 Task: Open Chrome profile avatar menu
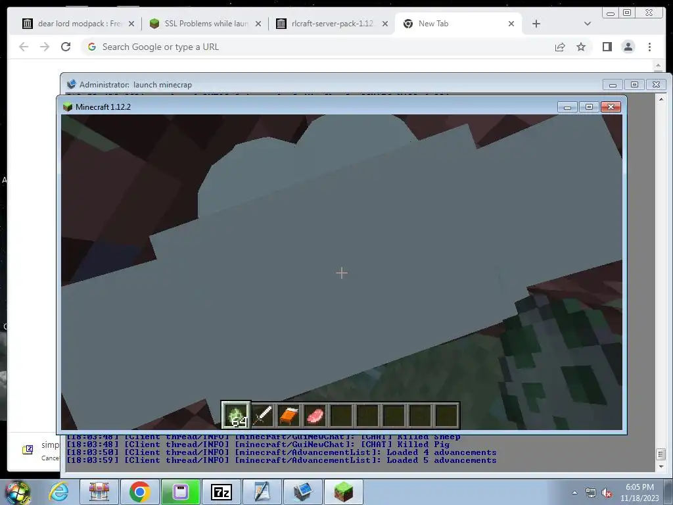coord(628,47)
